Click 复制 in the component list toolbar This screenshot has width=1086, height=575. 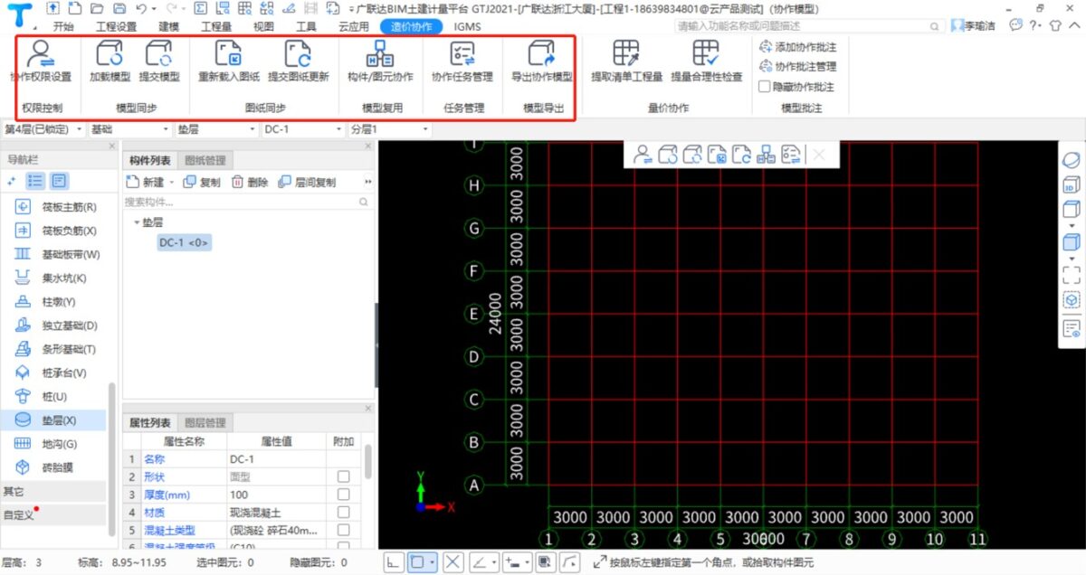click(203, 182)
